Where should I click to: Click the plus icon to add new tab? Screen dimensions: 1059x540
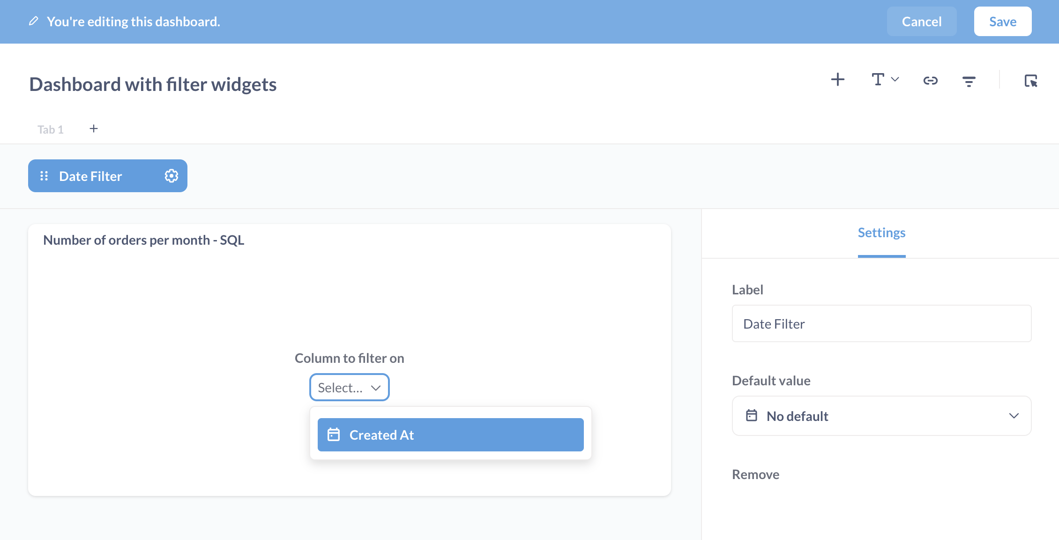93,129
